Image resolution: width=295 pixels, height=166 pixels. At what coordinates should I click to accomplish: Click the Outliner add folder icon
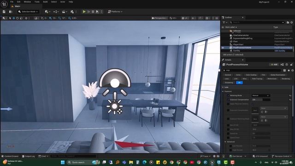point(288,23)
